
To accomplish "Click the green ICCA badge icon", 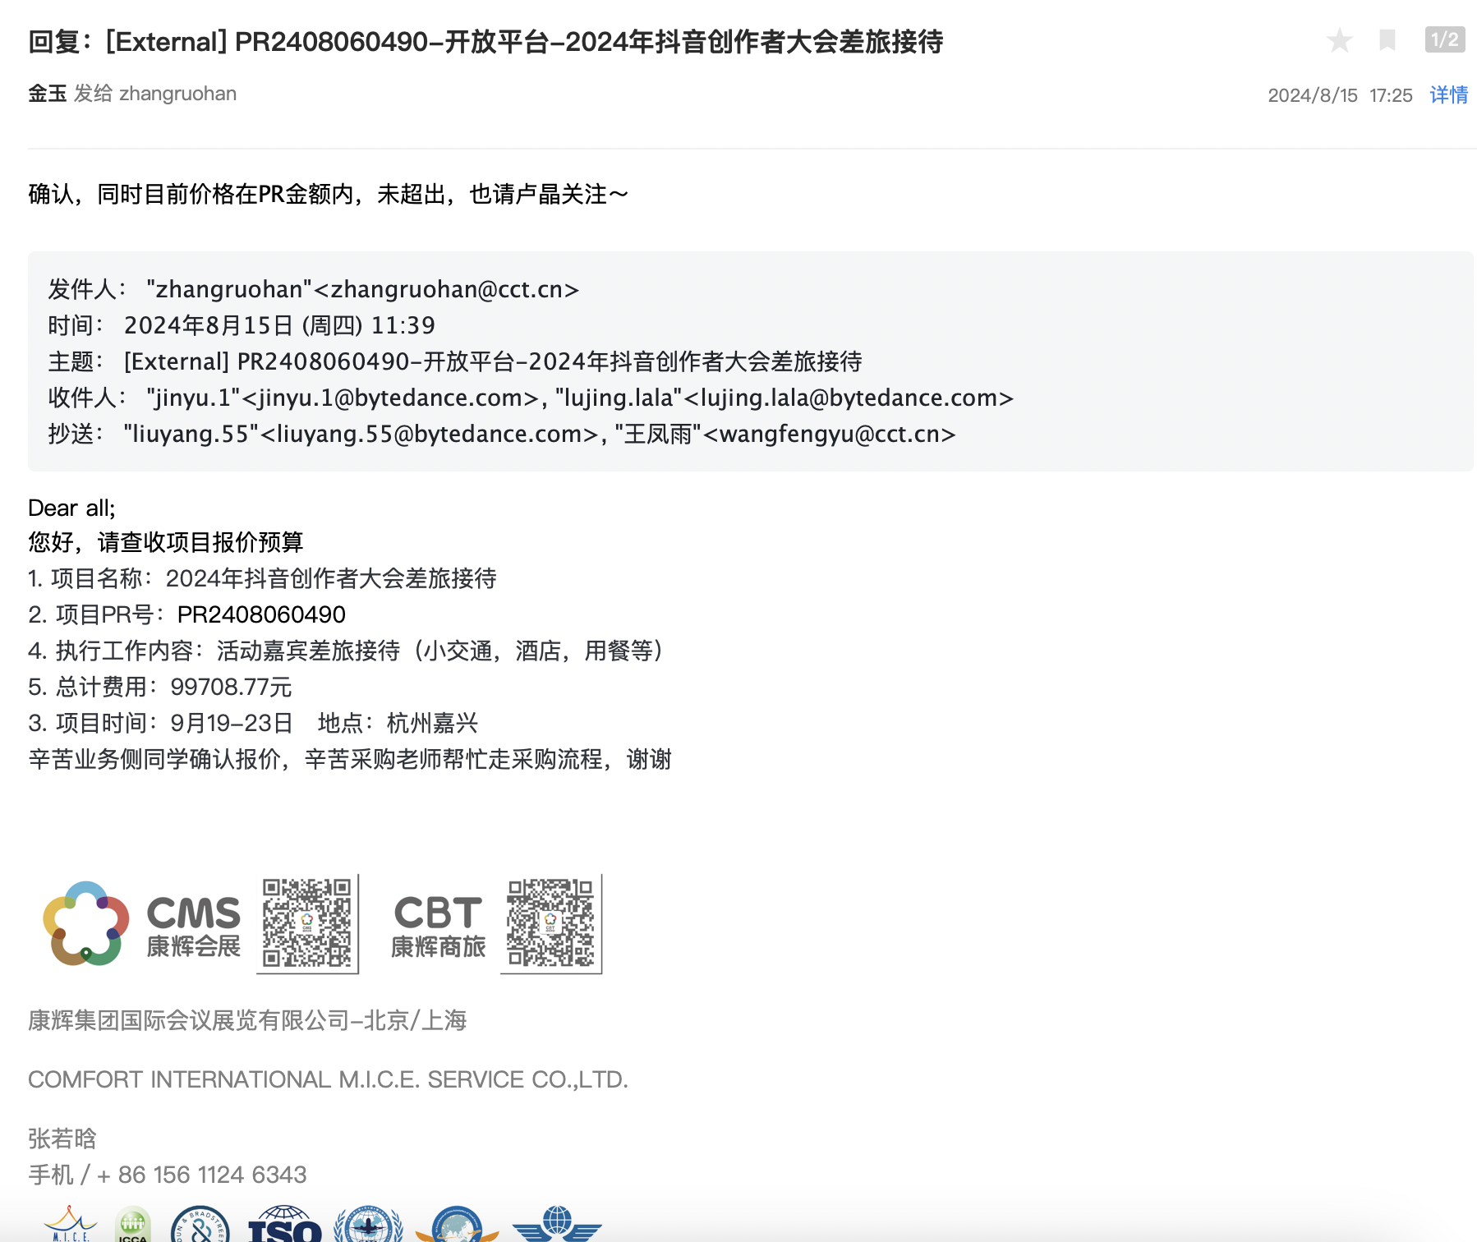I will [x=132, y=1225].
